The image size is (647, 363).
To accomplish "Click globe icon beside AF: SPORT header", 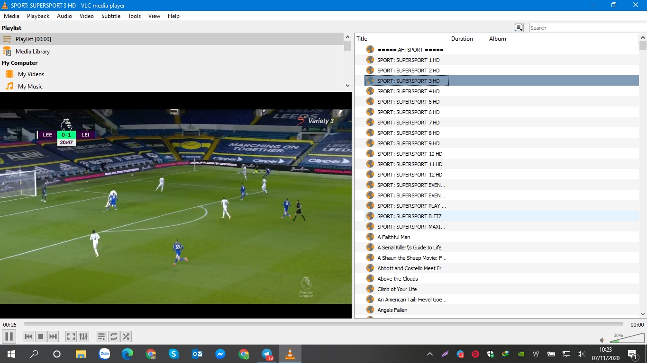I will click(x=370, y=50).
